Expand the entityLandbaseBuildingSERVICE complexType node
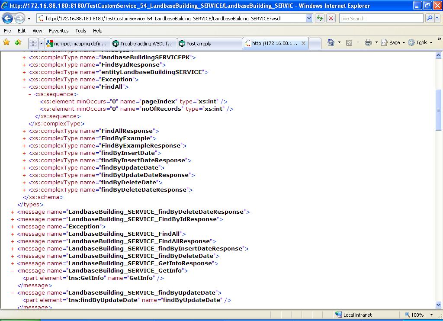 [x=24, y=72]
